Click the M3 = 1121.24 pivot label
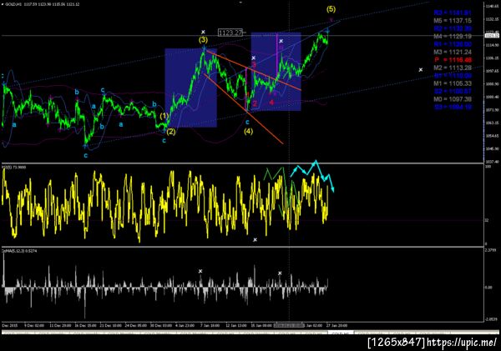 (x=453, y=52)
